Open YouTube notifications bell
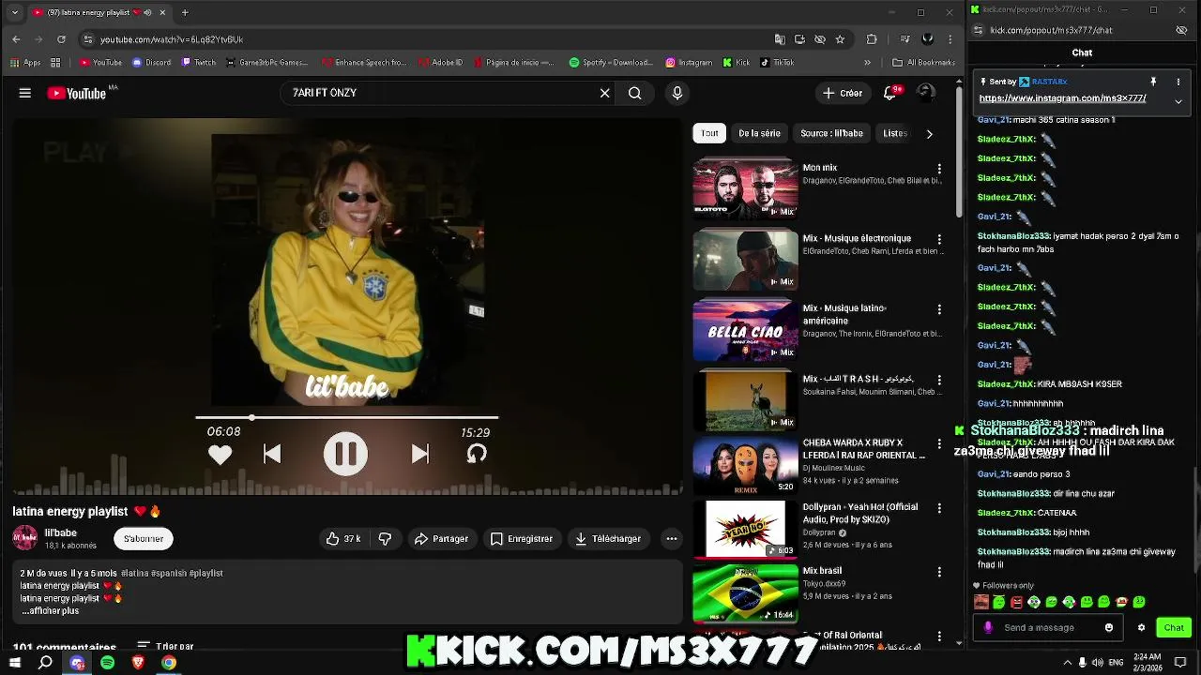Viewport: 1201px width, 675px height. coord(889,93)
